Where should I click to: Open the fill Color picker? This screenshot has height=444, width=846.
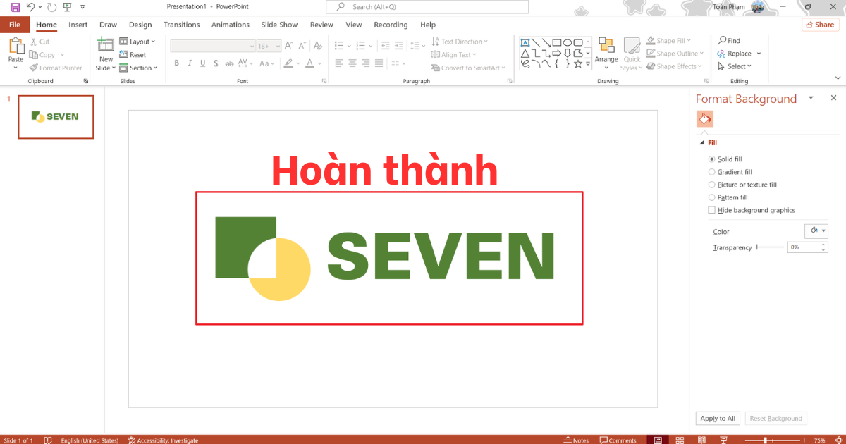point(816,230)
